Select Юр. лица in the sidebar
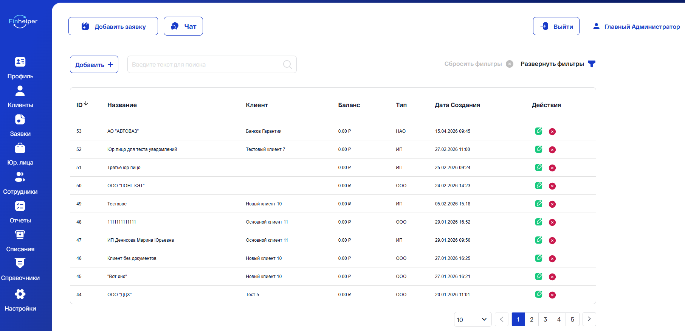685x331 pixels. (20, 154)
